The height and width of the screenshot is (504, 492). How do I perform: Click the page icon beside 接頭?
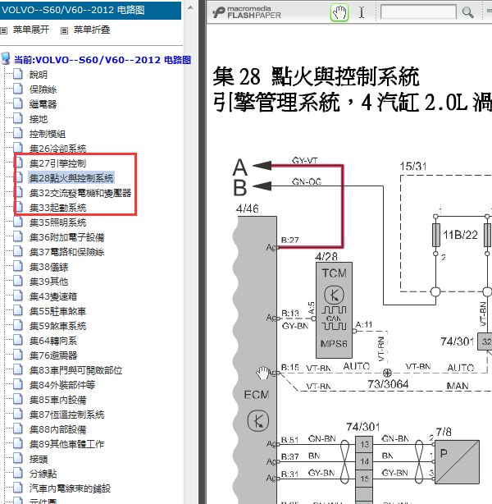tap(18, 458)
